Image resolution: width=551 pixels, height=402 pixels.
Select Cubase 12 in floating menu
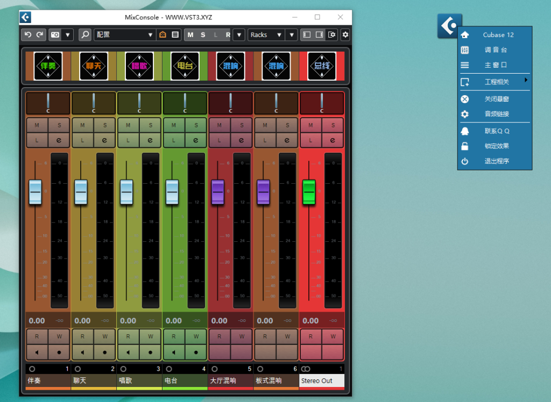[x=495, y=35]
